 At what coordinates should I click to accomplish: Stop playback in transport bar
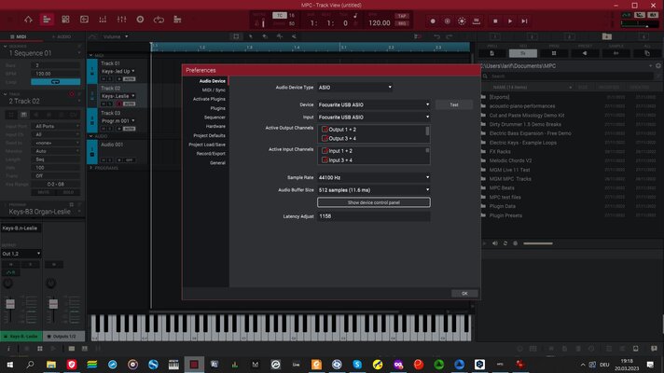point(495,21)
